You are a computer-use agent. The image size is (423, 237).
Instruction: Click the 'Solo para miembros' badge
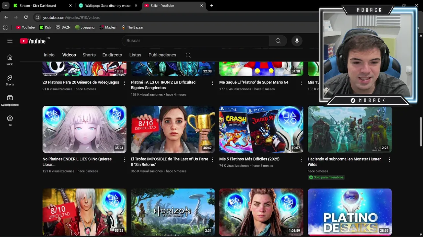coord(326,177)
